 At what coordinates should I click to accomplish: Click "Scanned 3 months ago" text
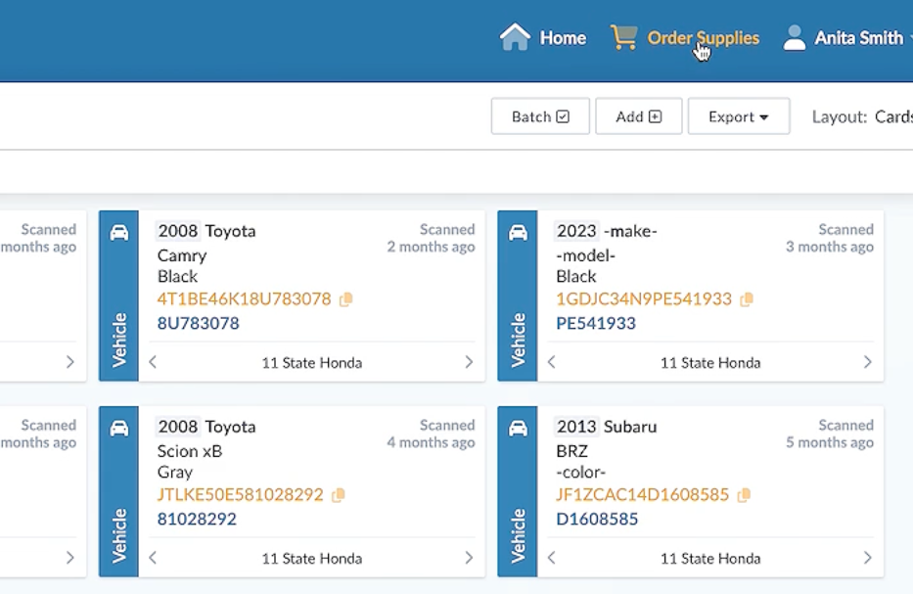[830, 238]
